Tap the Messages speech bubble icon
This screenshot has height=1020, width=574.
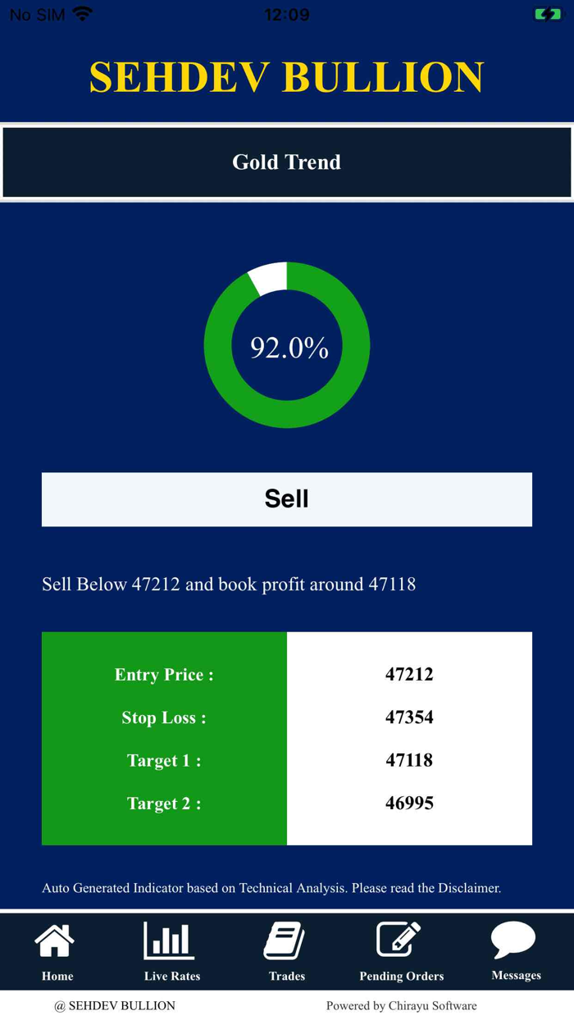click(x=513, y=940)
